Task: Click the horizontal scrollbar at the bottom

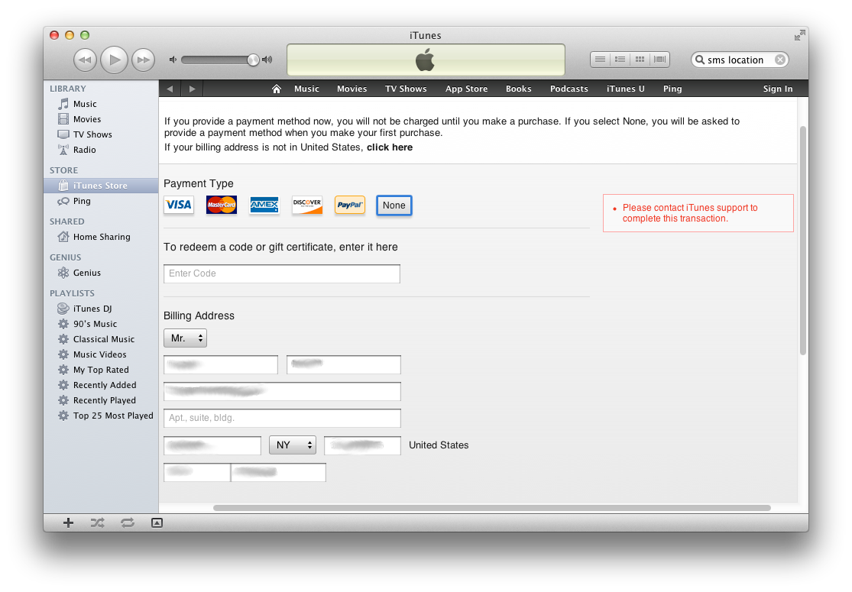Action: tap(492, 508)
